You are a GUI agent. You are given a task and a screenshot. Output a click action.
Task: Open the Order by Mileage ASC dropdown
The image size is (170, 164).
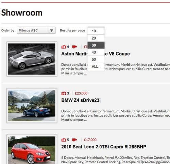pos(36,30)
